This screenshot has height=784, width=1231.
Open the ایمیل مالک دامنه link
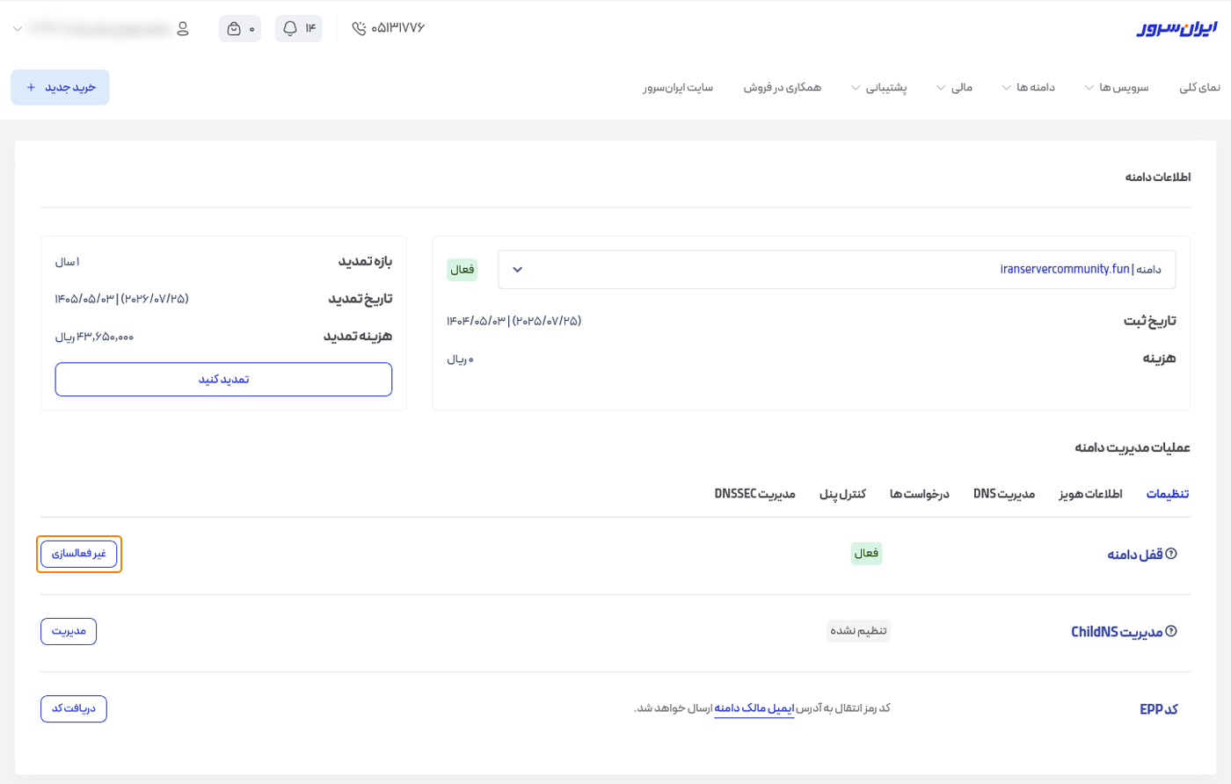[x=754, y=708]
